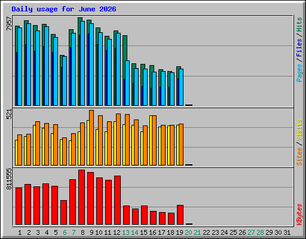
Task: Click day label 26 on the axis
Action: [x=242, y=232]
